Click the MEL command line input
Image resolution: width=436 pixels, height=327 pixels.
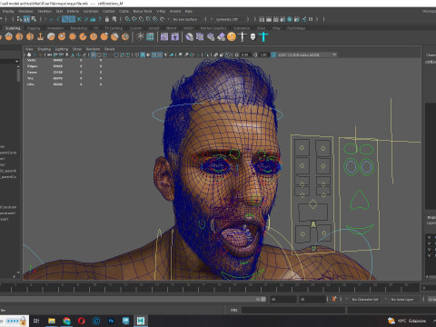(293, 310)
